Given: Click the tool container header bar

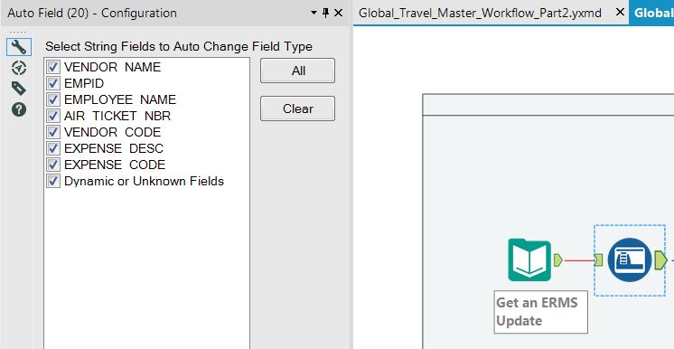Looking at the screenshot, I should 548,105.
